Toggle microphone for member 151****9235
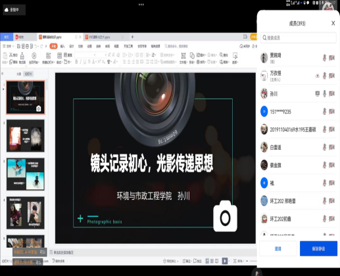Image resolution: width=340 pixels, height=276 pixels. coord(324,112)
